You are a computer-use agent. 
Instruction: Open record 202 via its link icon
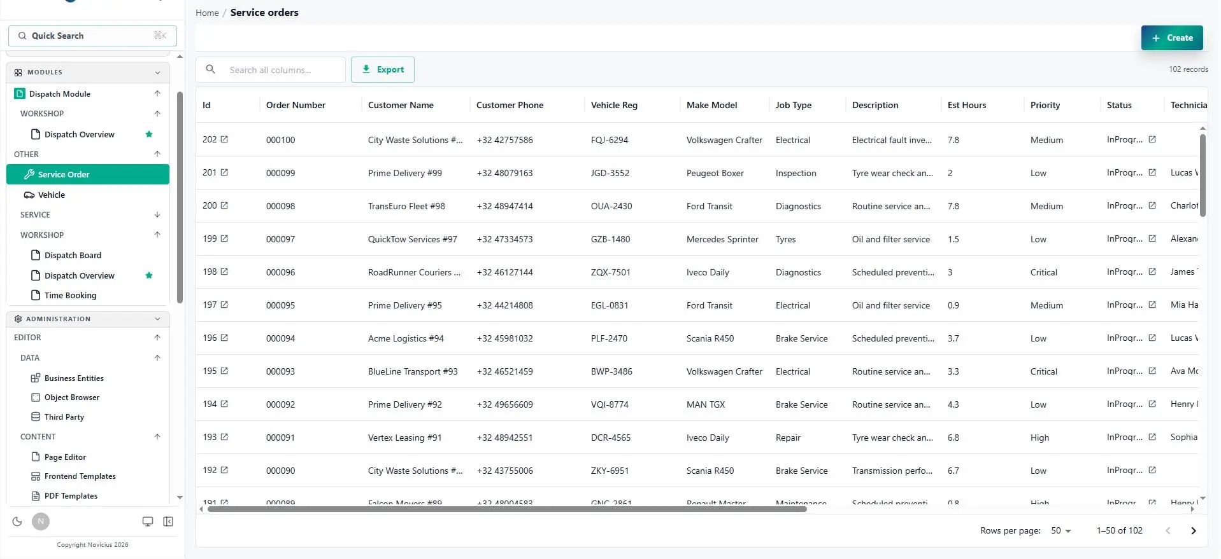pos(224,139)
